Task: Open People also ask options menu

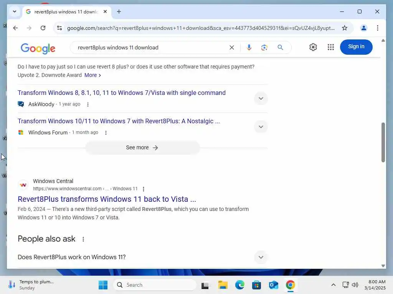Action: point(83,239)
